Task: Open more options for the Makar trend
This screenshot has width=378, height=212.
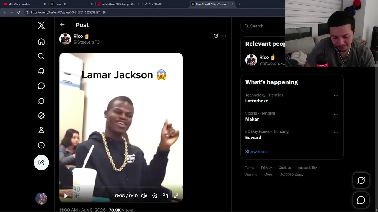Action: click(x=336, y=114)
